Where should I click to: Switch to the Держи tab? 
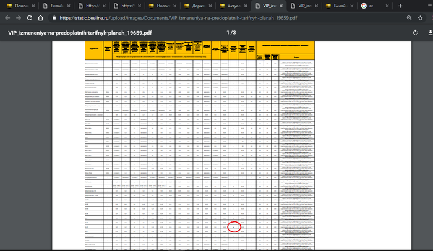pos(199,5)
